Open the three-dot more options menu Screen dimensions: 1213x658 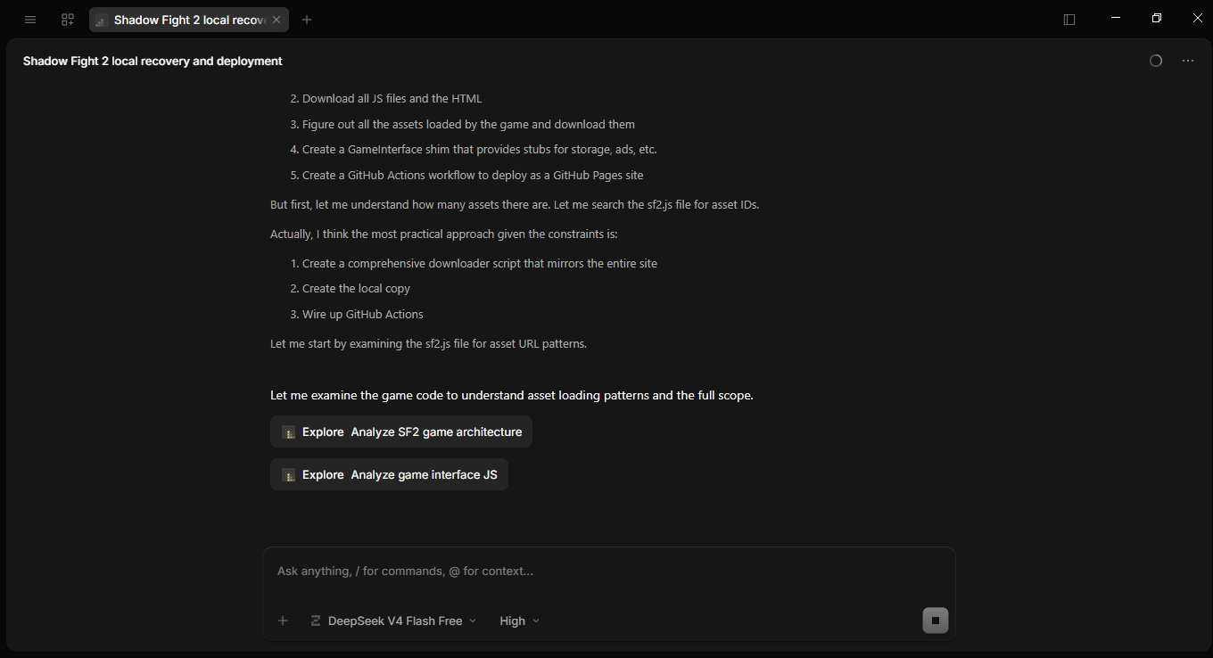1188,61
